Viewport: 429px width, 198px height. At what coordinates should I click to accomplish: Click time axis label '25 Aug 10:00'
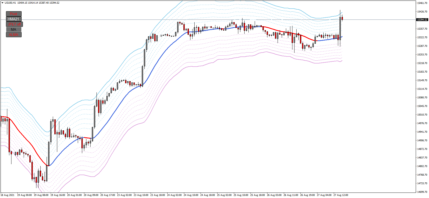pos(241,195)
